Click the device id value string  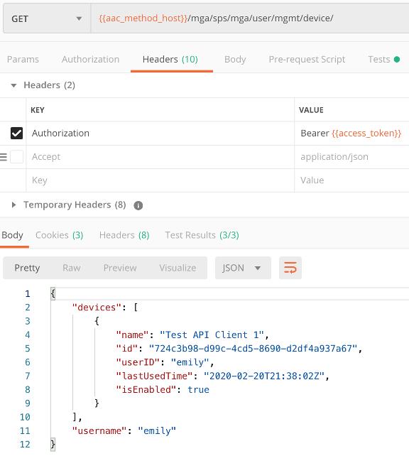coord(253,349)
